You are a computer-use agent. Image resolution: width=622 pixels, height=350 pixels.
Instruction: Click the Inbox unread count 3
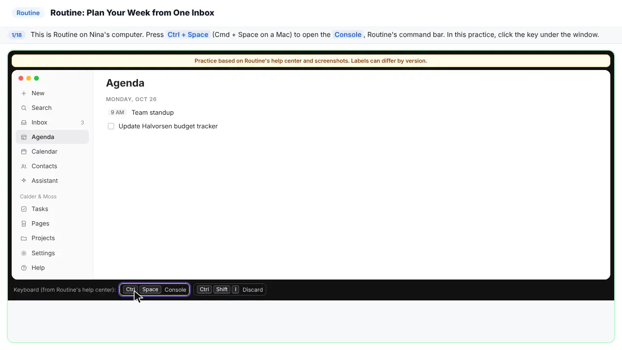tap(82, 122)
